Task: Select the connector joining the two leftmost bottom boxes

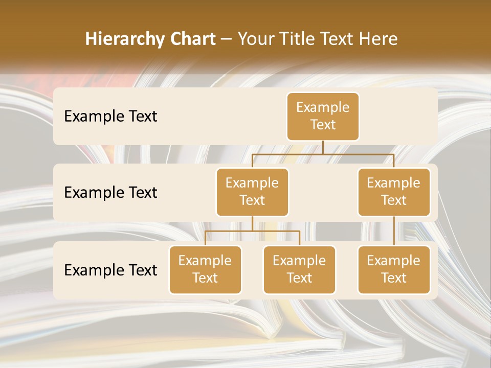Action: [x=252, y=231]
